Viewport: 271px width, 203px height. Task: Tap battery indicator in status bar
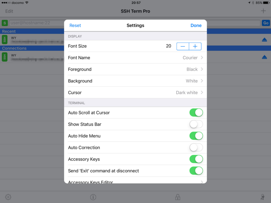(266, 3)
